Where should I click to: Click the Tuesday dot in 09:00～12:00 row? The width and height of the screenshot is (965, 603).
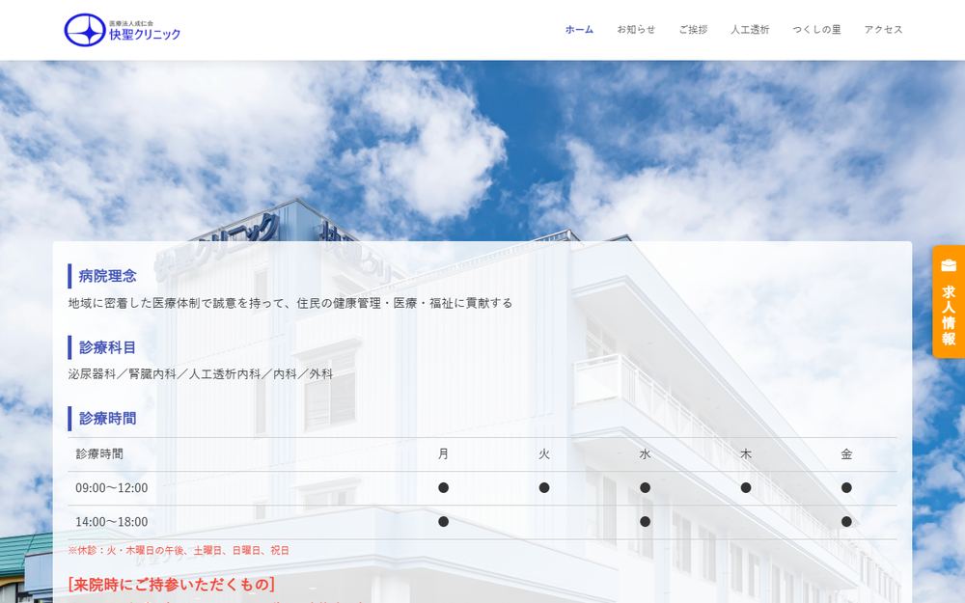point(544,488)
